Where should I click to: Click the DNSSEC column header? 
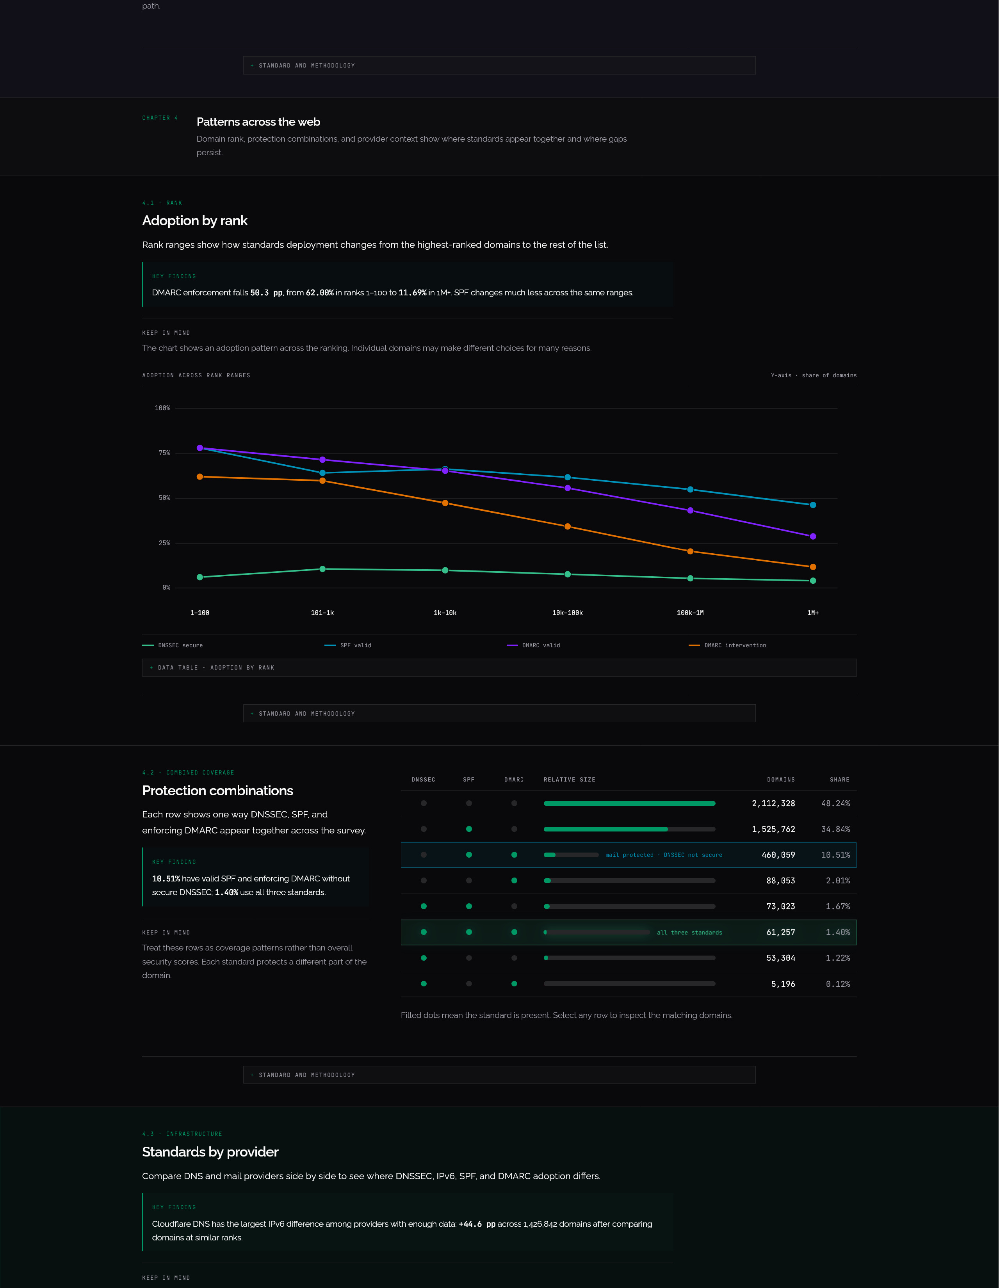pyautogui.click(x=424, y=780)
